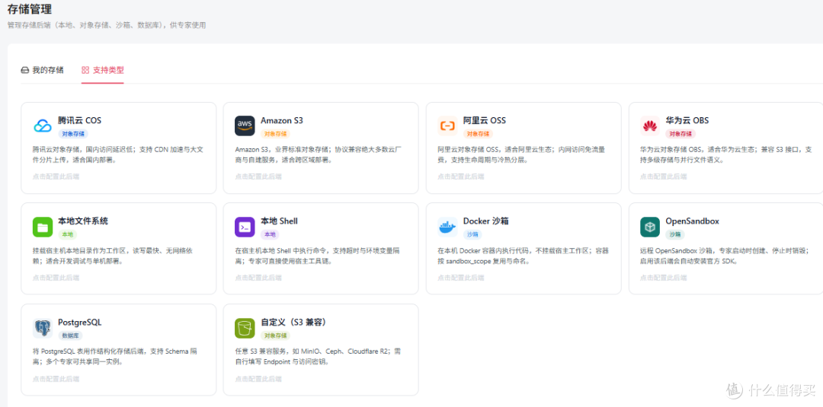Click the 阿里云 OSS card title
Image resolution: width=823 pixels, height=407 pixels.
click(485, 120)
